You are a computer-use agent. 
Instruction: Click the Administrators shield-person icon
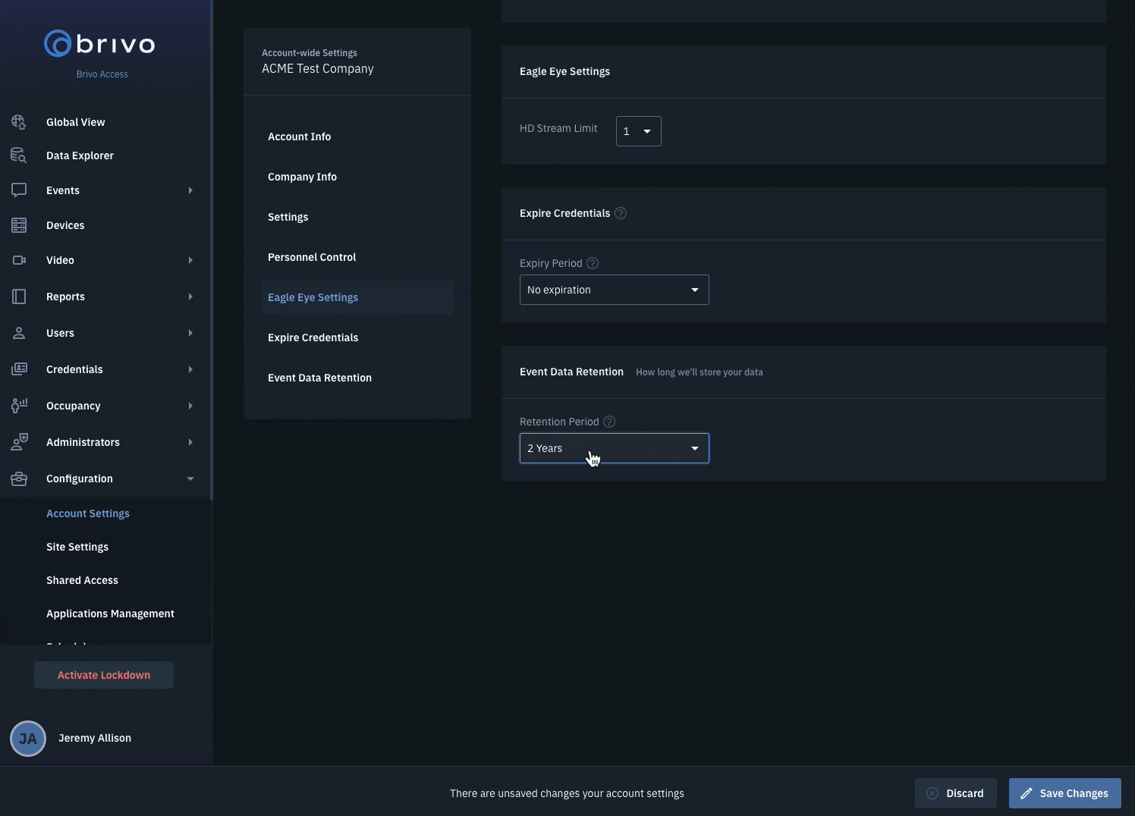19,442
